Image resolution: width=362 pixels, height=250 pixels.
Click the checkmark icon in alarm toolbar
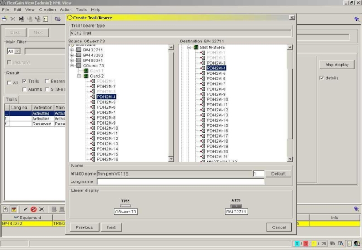click(26, 209)
